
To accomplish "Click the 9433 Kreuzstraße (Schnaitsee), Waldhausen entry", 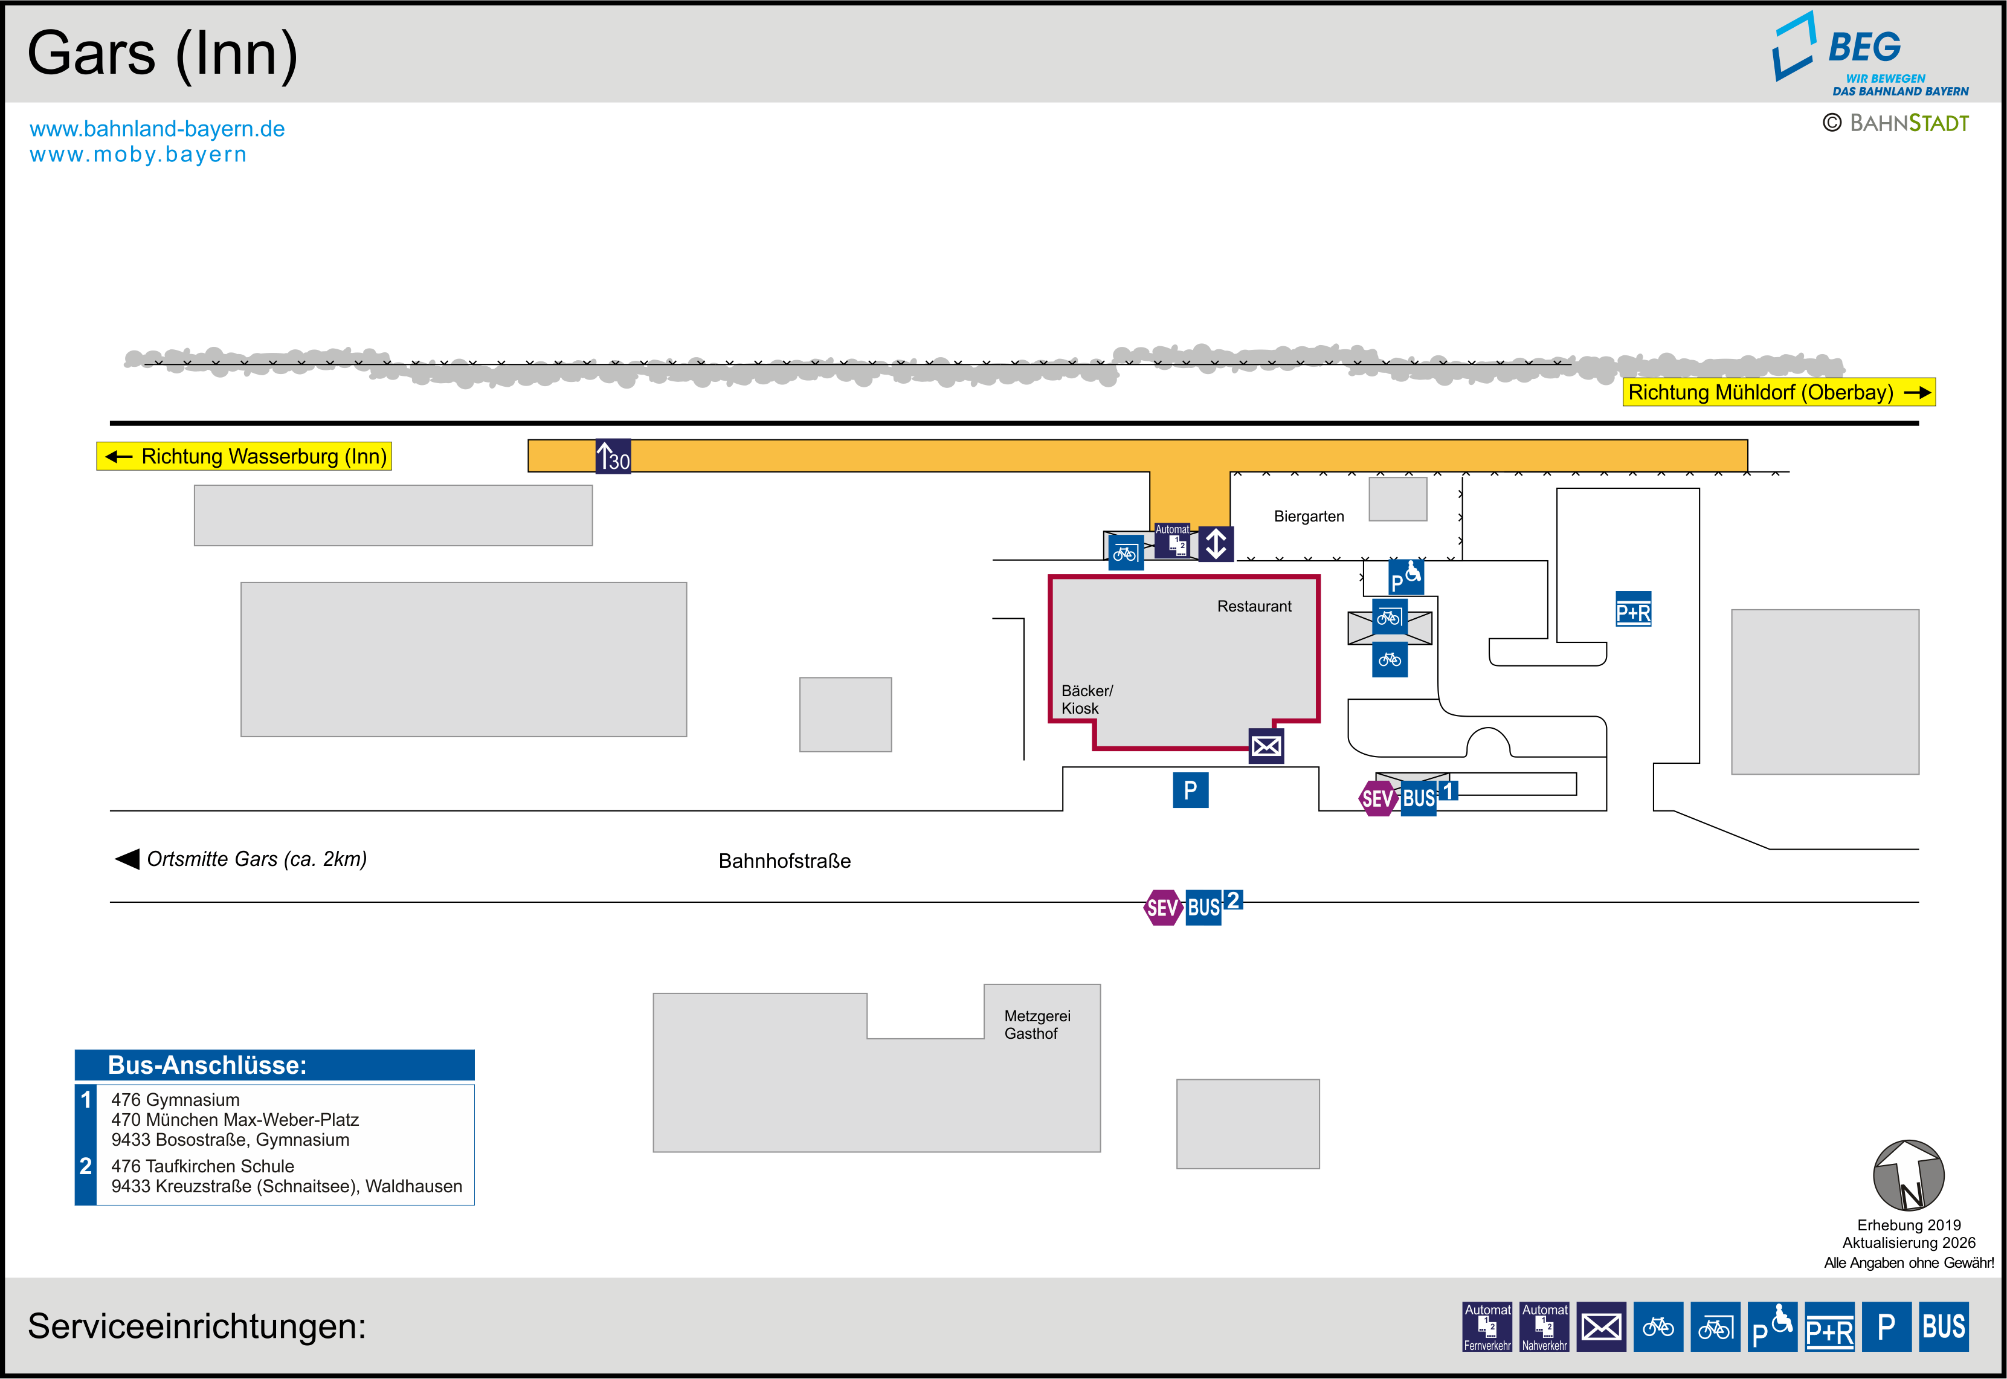I will (x=287, y=1186).
